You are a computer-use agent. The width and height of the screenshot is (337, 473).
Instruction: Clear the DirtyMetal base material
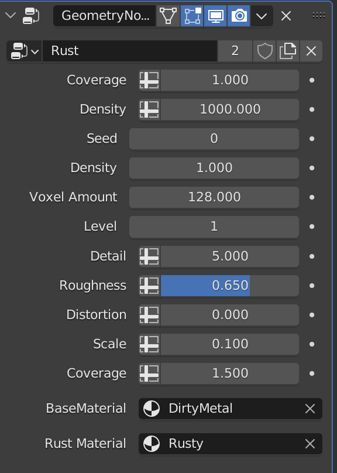[x=310, y=409]
